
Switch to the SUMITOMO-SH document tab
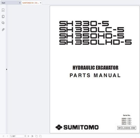coord(30,3)
